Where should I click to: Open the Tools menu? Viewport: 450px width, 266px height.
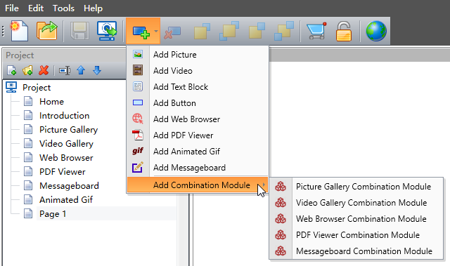click(x=63, y=8)
